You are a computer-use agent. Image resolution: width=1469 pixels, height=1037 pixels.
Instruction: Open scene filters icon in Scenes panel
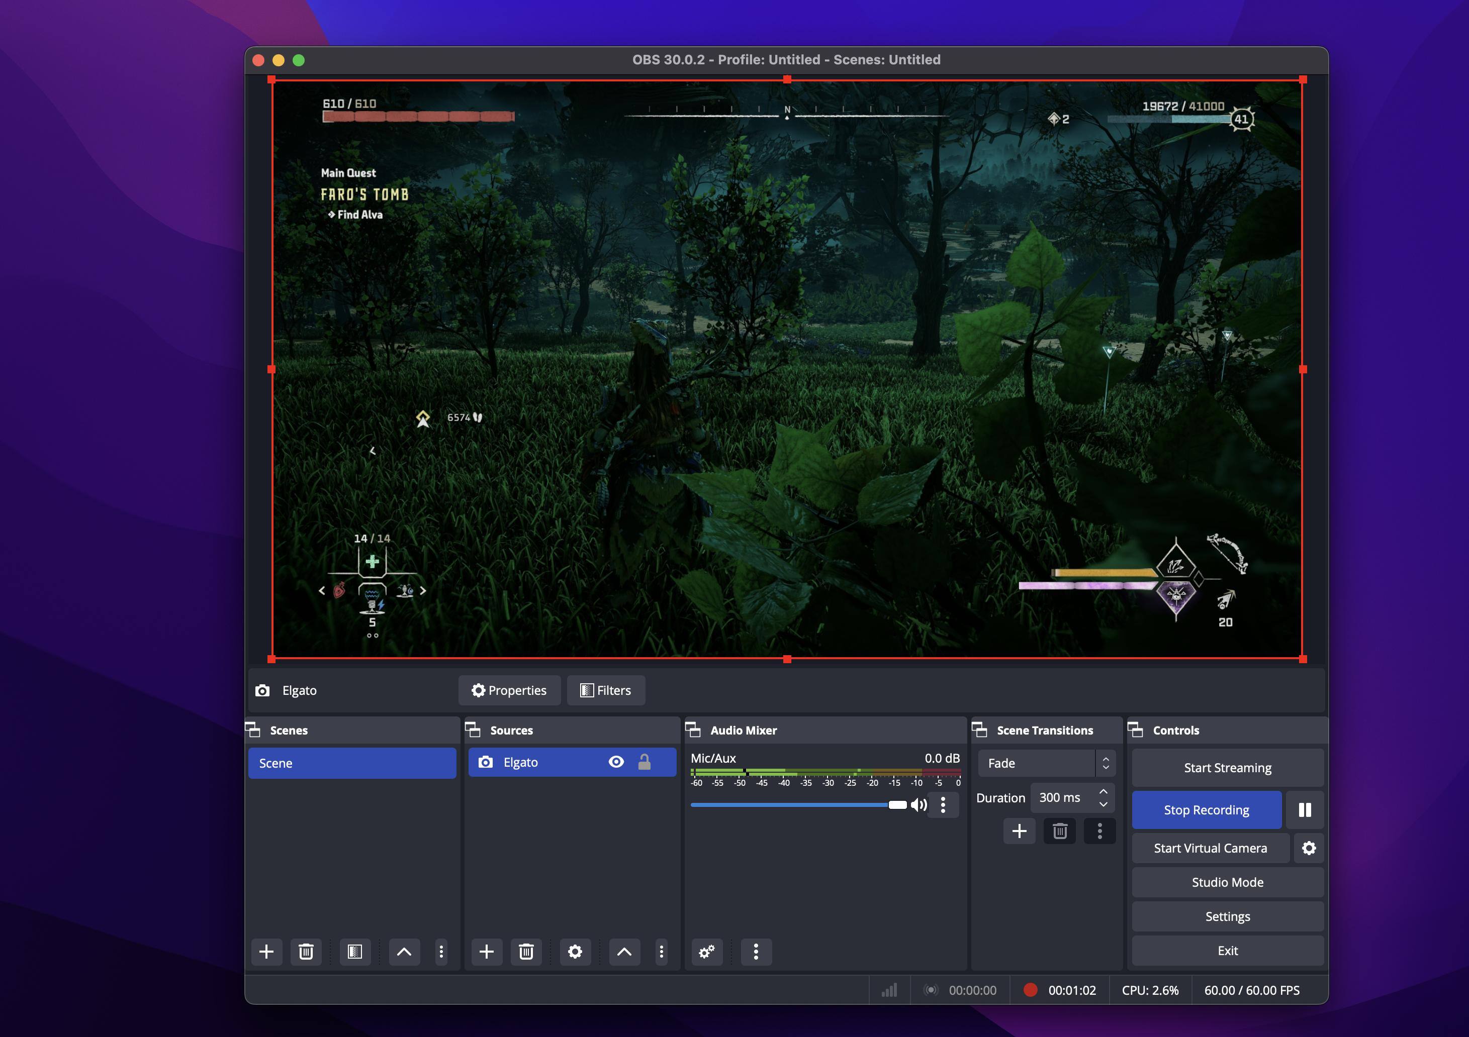click(x=354, y=951)
